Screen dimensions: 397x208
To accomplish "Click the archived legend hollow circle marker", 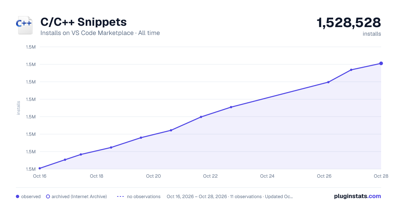I will click(x=48, y=196).
